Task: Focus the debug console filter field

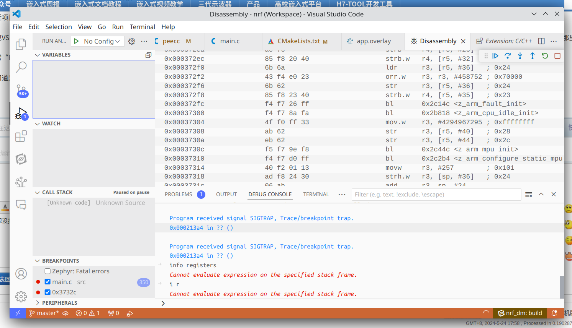Action: 436,195
